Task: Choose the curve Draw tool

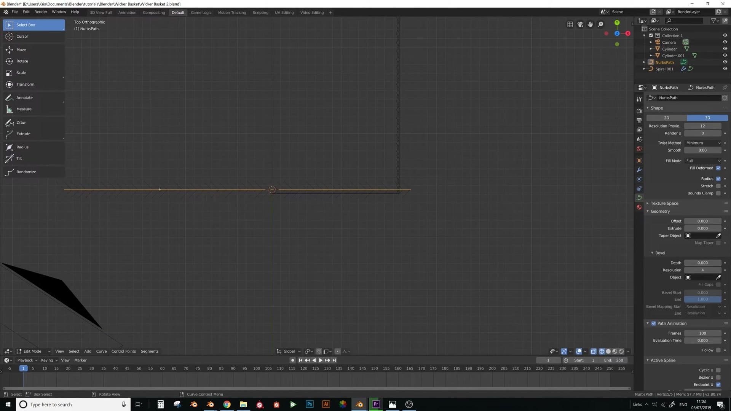Action: click(x=34, y=123)
